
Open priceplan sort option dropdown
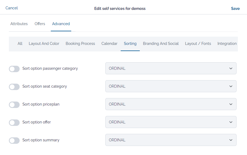coord(171,104)
